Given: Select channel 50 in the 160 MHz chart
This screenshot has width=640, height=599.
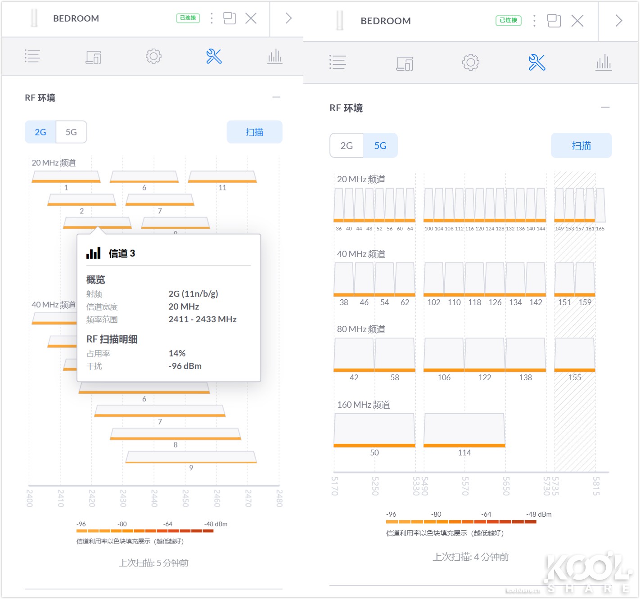Looking at the screenshot, I should click(374, 430).
